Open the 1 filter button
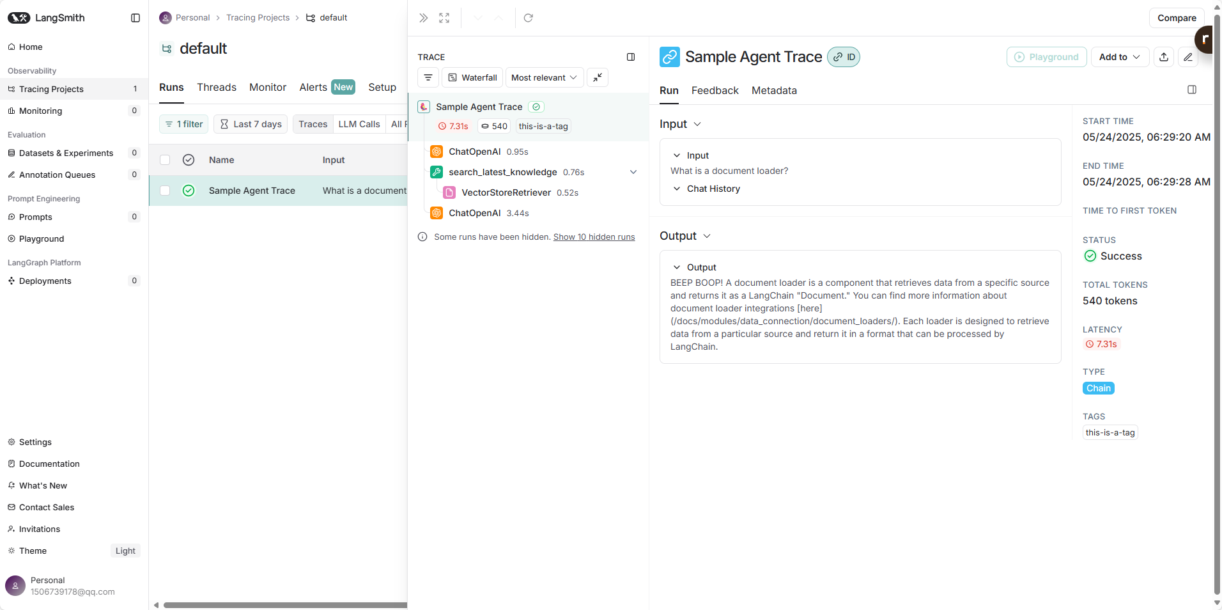The width and height of the screenshot is (1222, 610). [183, 124]
